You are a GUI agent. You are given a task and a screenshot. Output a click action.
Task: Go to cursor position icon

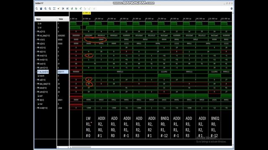pyautogui.click(x=59, y=8)
